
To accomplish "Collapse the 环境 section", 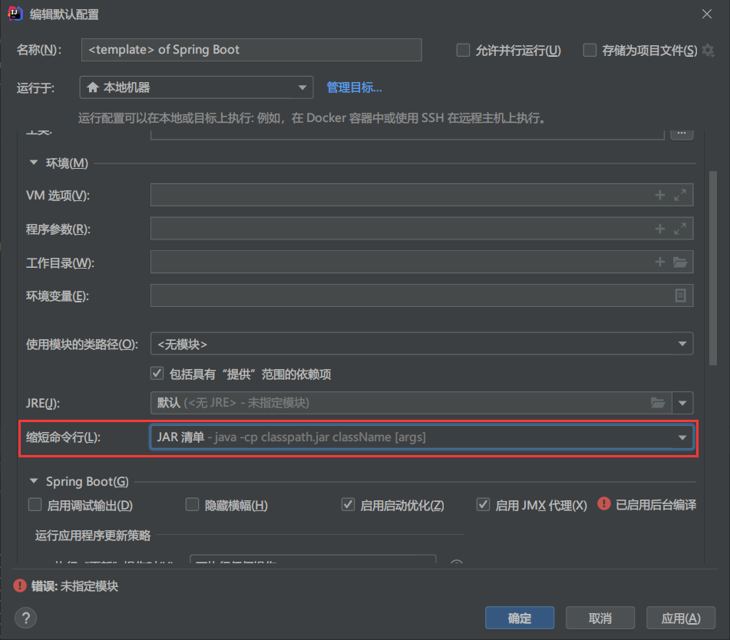I will tap(34, 163).
